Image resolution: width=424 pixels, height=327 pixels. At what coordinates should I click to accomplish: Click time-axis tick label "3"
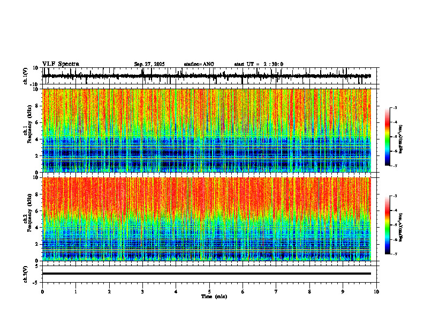pos(142,292)
